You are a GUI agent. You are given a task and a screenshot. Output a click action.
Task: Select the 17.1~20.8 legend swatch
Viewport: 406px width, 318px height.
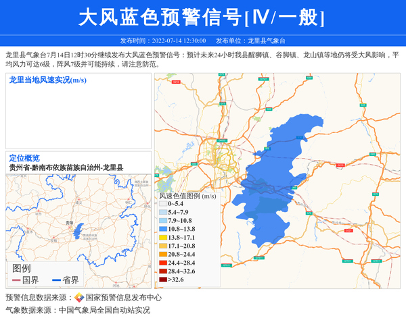pos(162,246)
